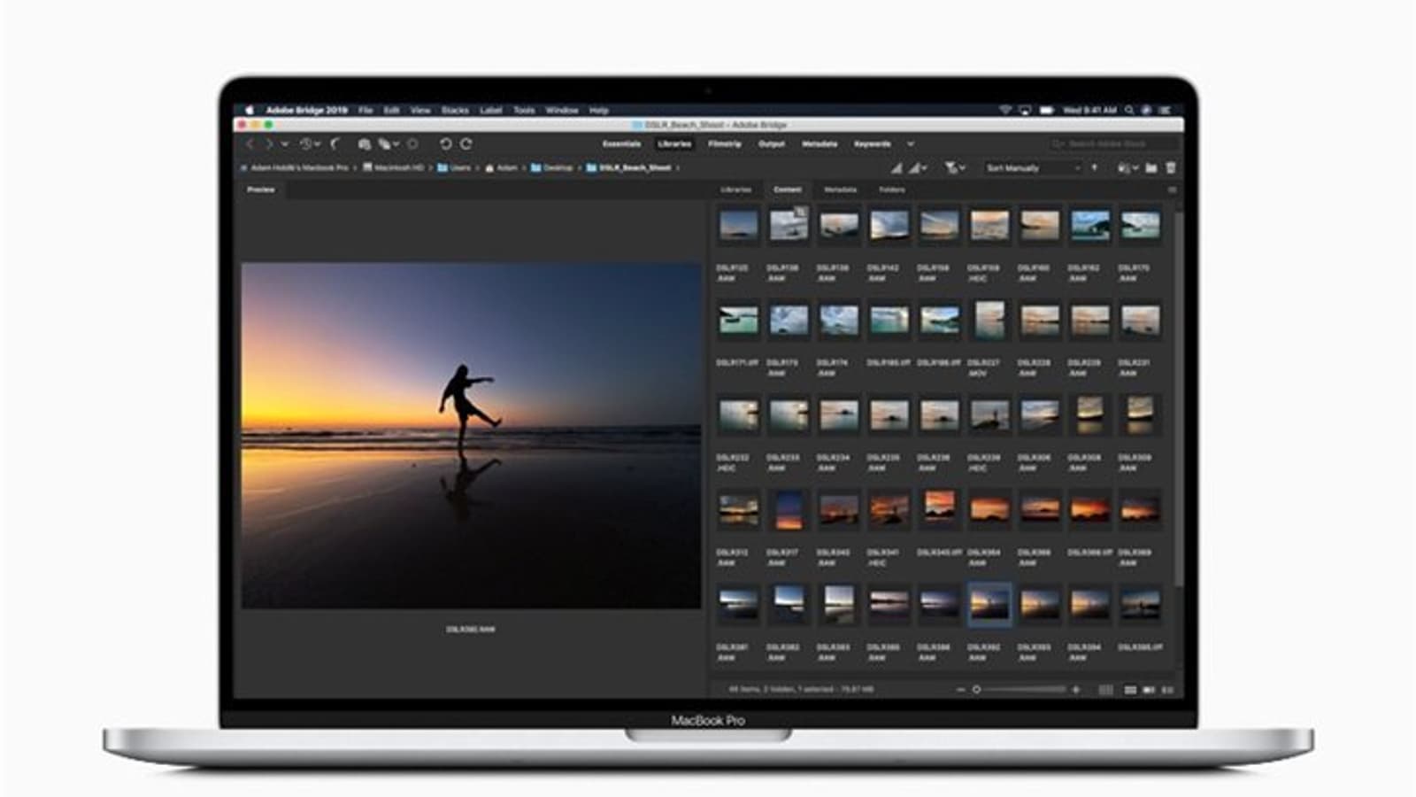Viewport: 1416px width, 797px height.
Task: Open the recent files clock icon
Action: pyautogui.click(x=305, y=143)
